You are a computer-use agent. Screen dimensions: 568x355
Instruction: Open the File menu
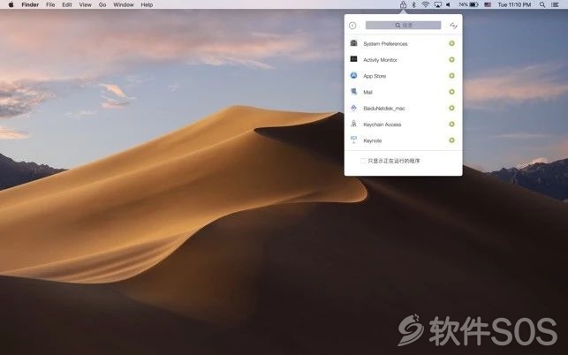click(50, 4)
